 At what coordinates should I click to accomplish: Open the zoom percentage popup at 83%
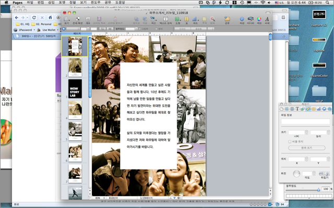click(99, 198)
